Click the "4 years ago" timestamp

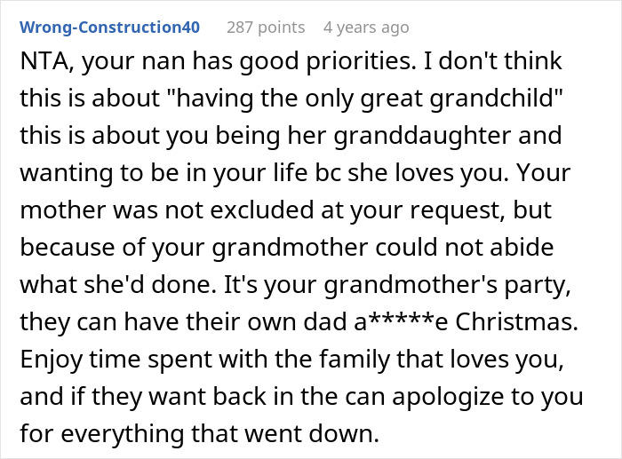[x=366, y=28]
